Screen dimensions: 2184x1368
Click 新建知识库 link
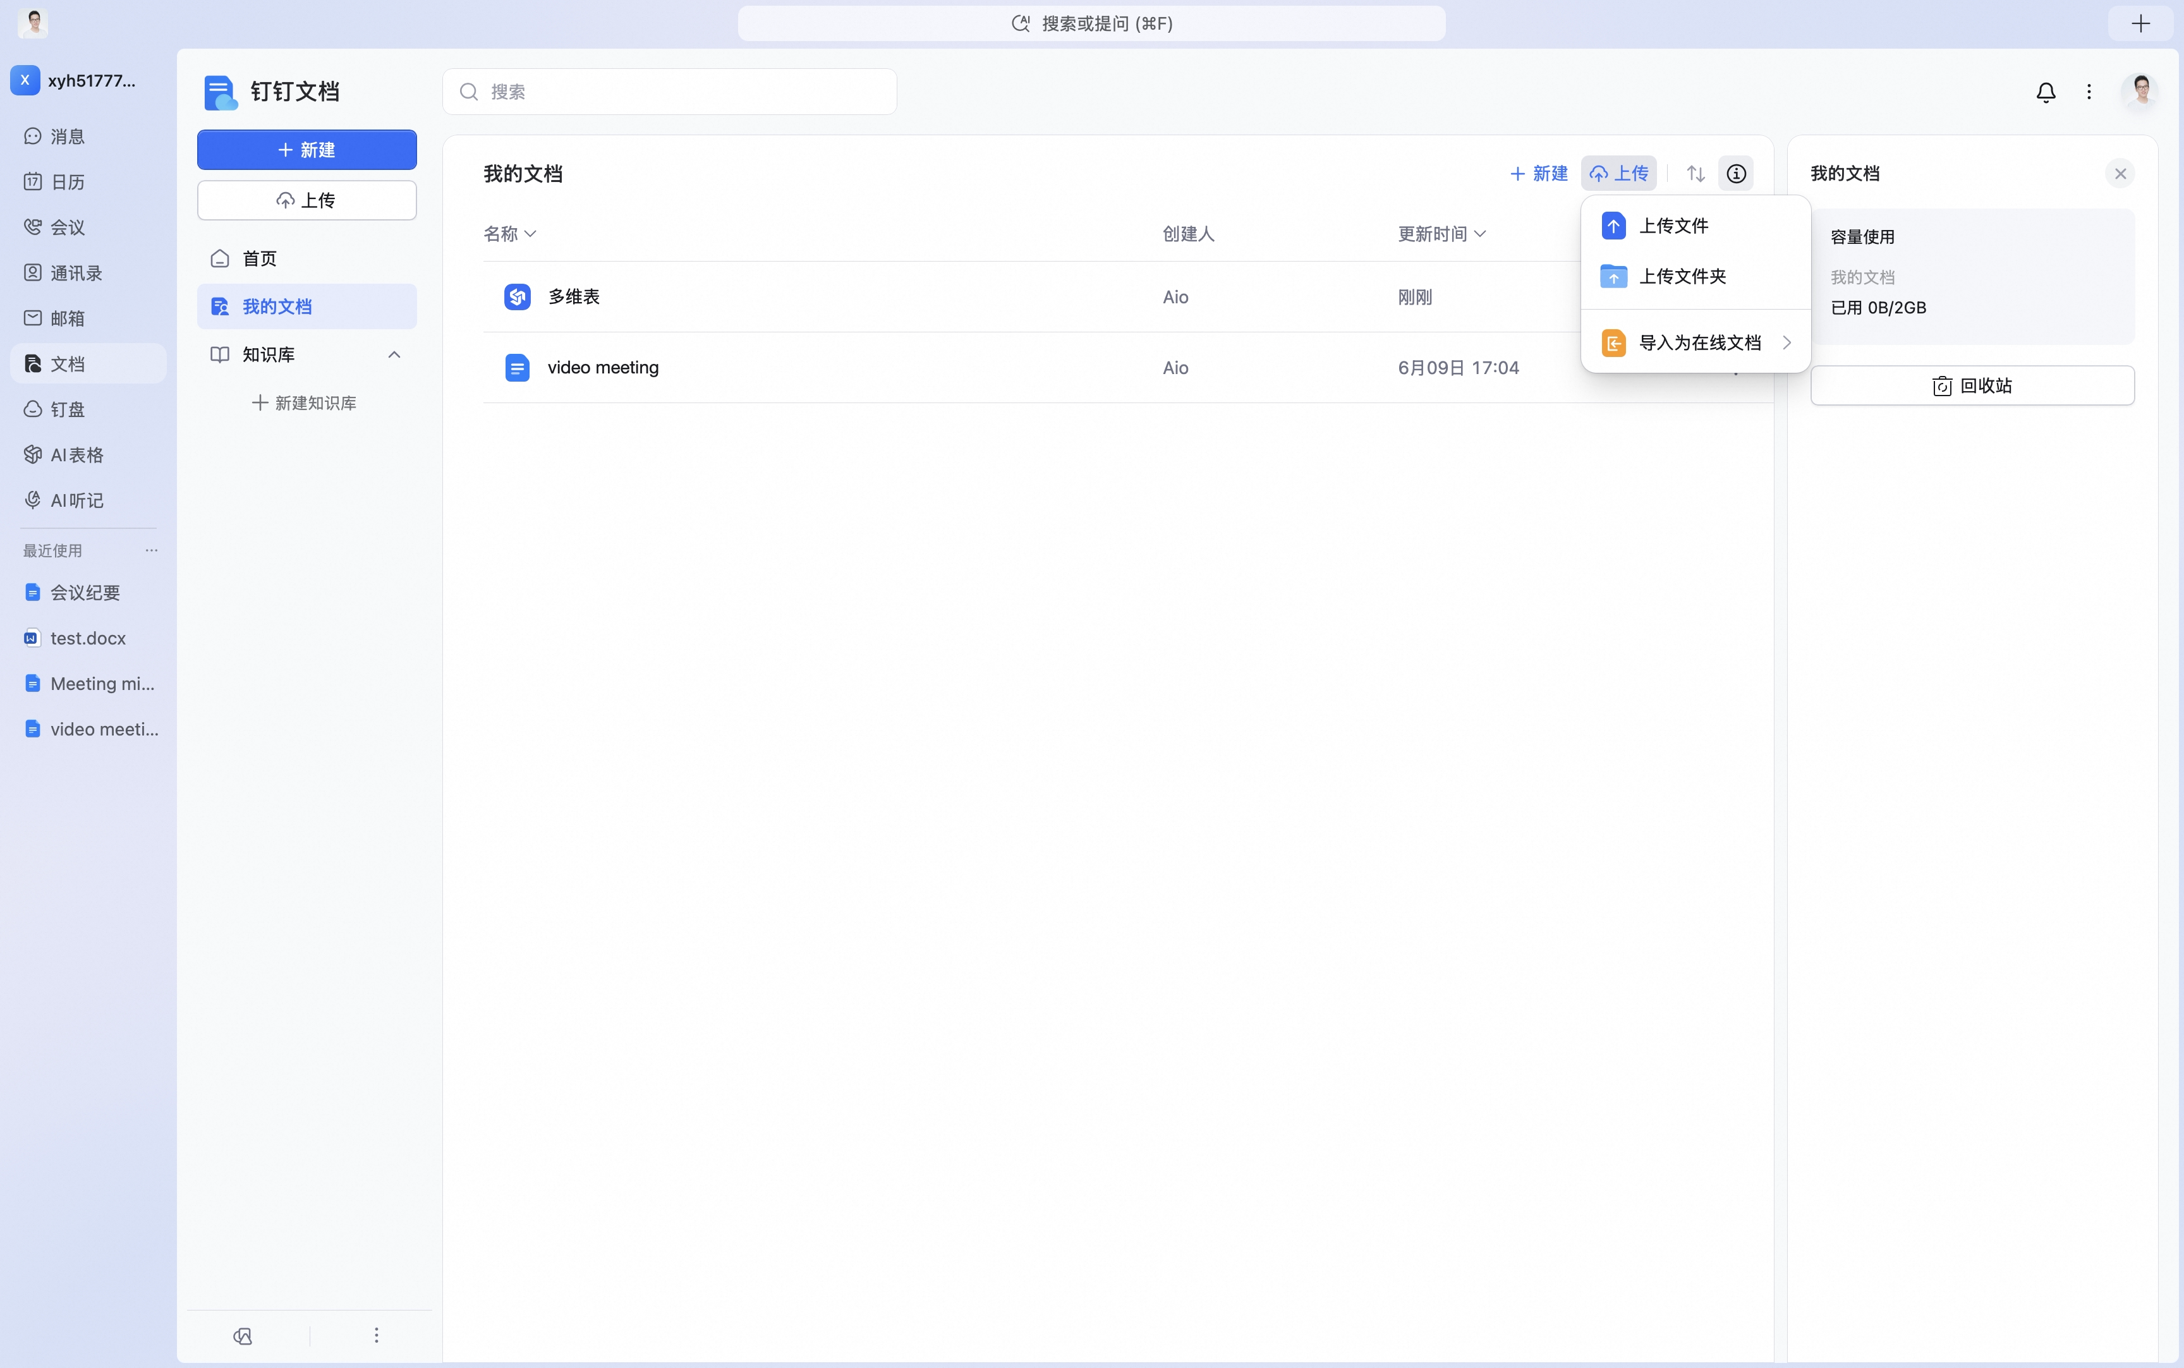[304, 403]
